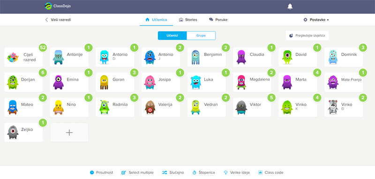
Task: Go back via Vaši razredi chevron
Action: coord(46,20)
